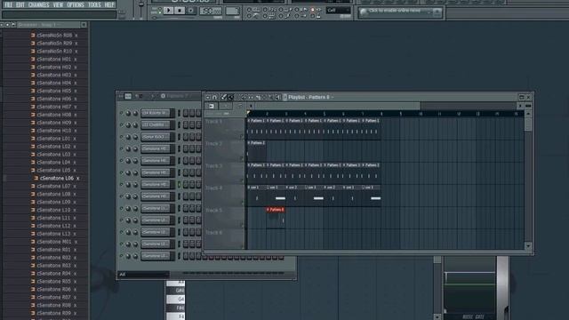Click the Playlist scroll-down arrow
Image resolution: width=569 pixels, height=320 pixels.
(528, 246)
